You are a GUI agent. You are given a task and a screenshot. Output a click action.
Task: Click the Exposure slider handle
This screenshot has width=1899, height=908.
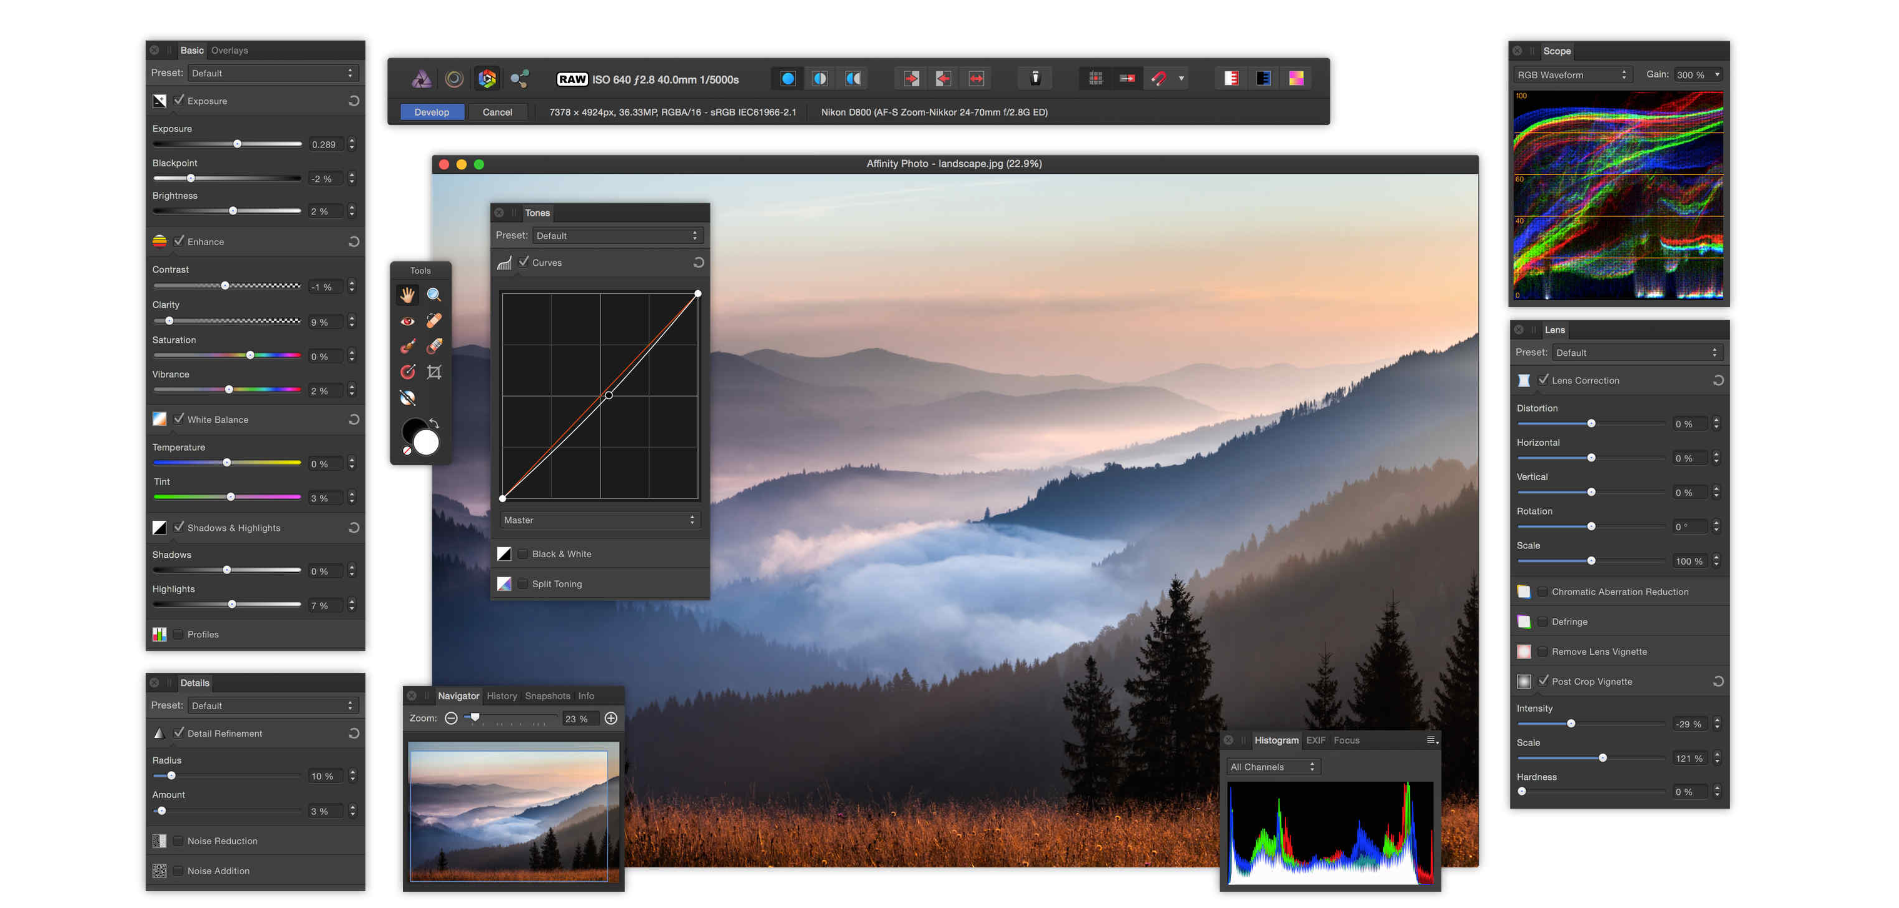point(238,144)
